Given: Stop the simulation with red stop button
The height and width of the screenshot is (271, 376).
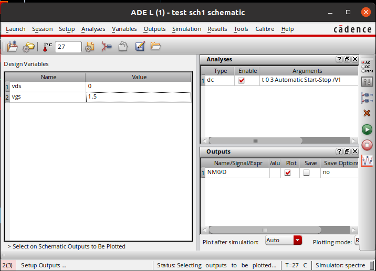Looking at the screenshot, I should [x=367, y=145].
